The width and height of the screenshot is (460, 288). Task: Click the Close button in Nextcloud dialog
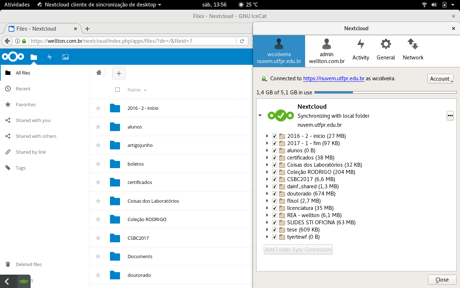pos(442,280)
